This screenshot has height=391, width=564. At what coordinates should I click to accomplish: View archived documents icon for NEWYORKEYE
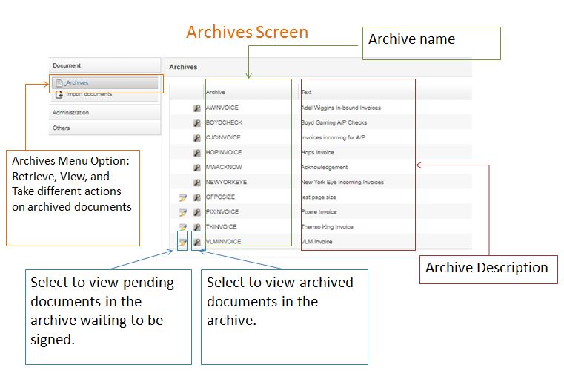(x=197, y=182)
